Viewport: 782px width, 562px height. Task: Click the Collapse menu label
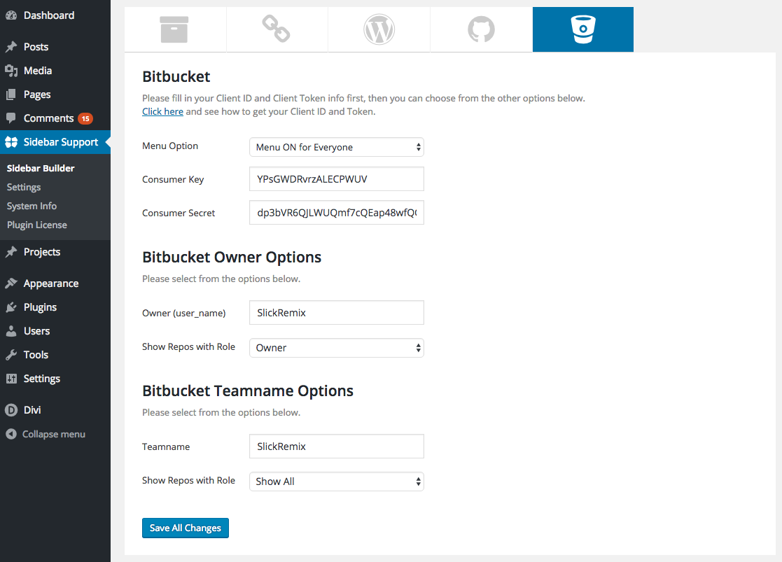[x=54, y=434]
